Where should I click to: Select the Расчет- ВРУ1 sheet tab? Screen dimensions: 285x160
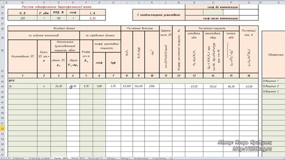61,158
